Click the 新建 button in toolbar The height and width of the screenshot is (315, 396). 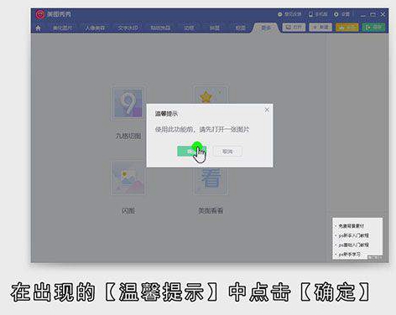tap(320, 28)
